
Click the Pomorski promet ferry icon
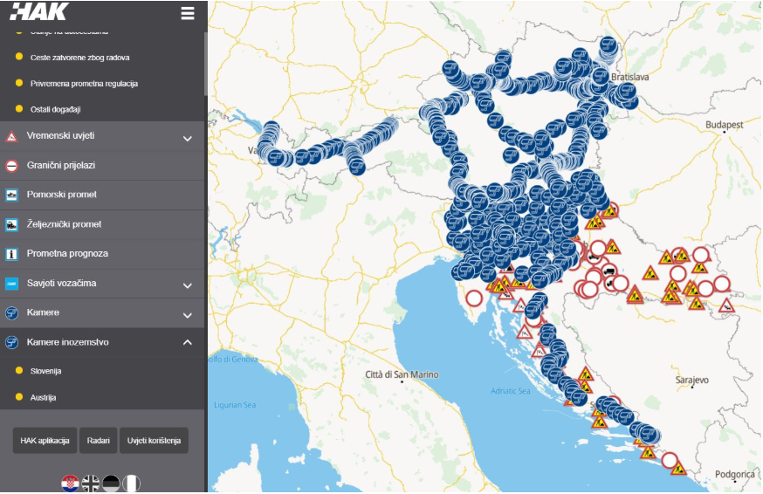pos(11,195)
